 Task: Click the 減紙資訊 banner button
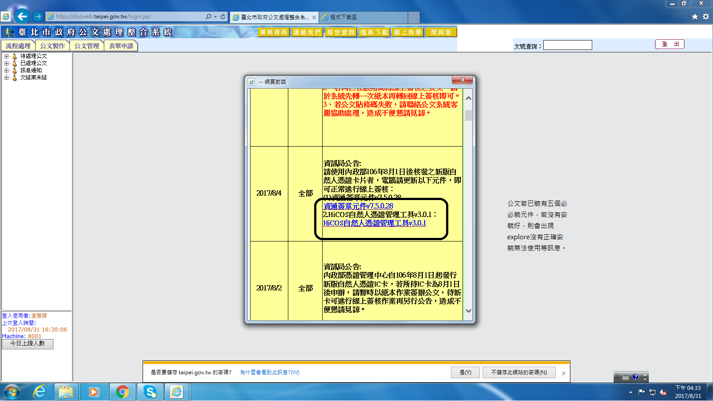(274, 32)
